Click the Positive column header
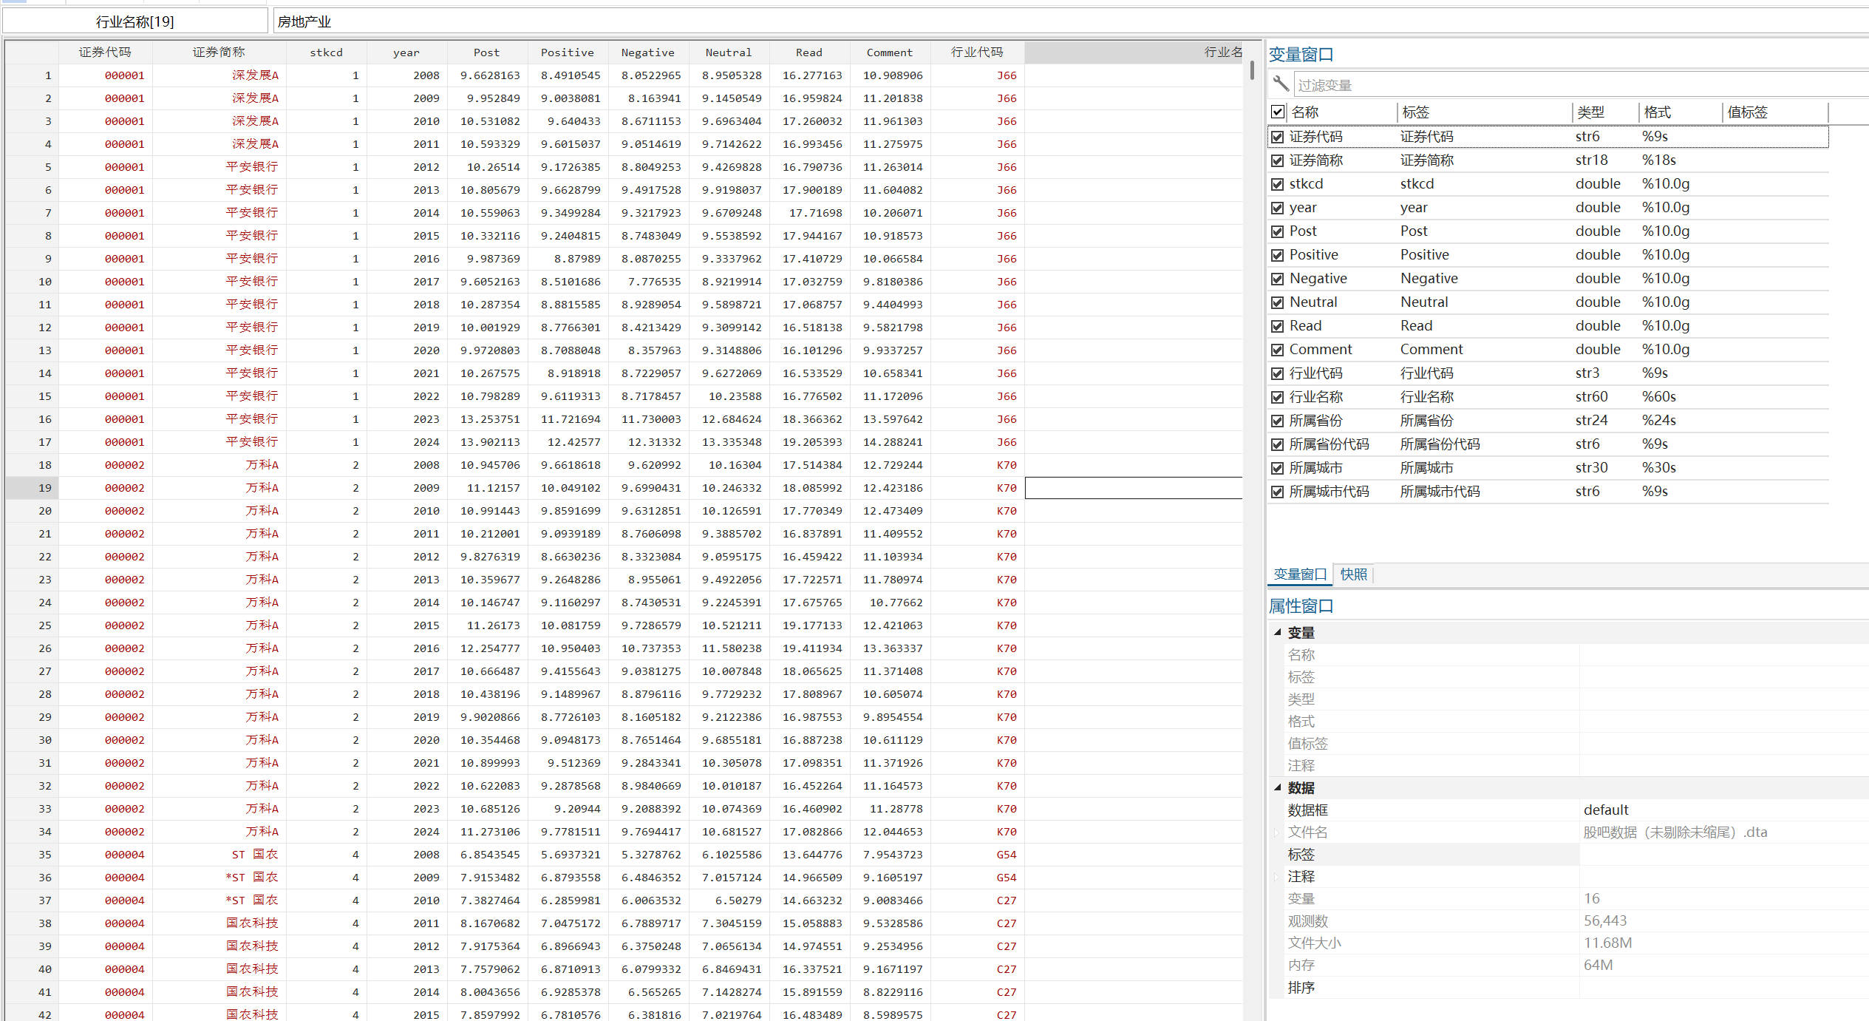The image size is (1869, 1021). click(x=567, y=52)
